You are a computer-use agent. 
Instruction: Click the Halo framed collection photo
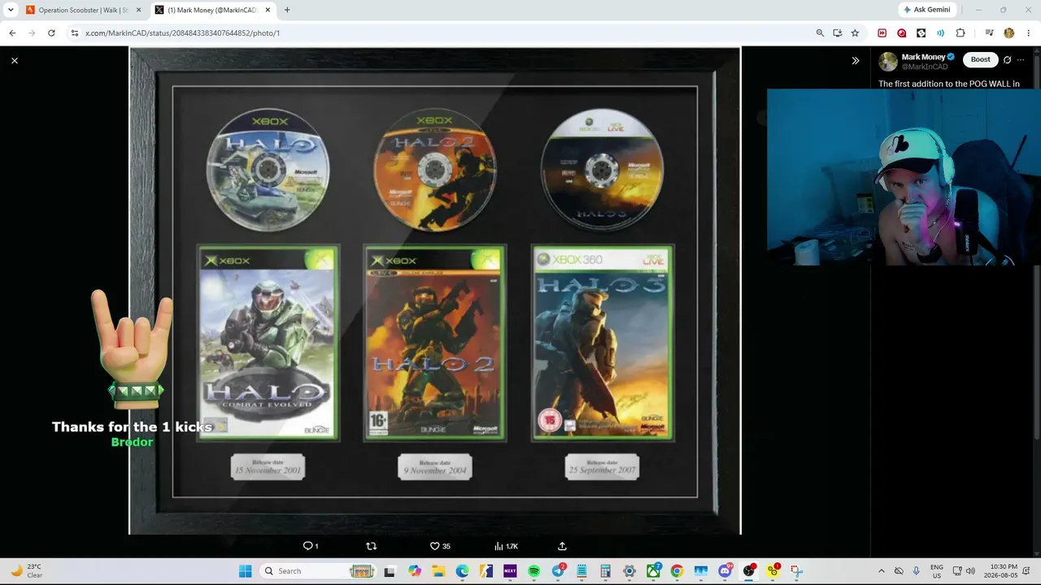(x=435, y=291)
